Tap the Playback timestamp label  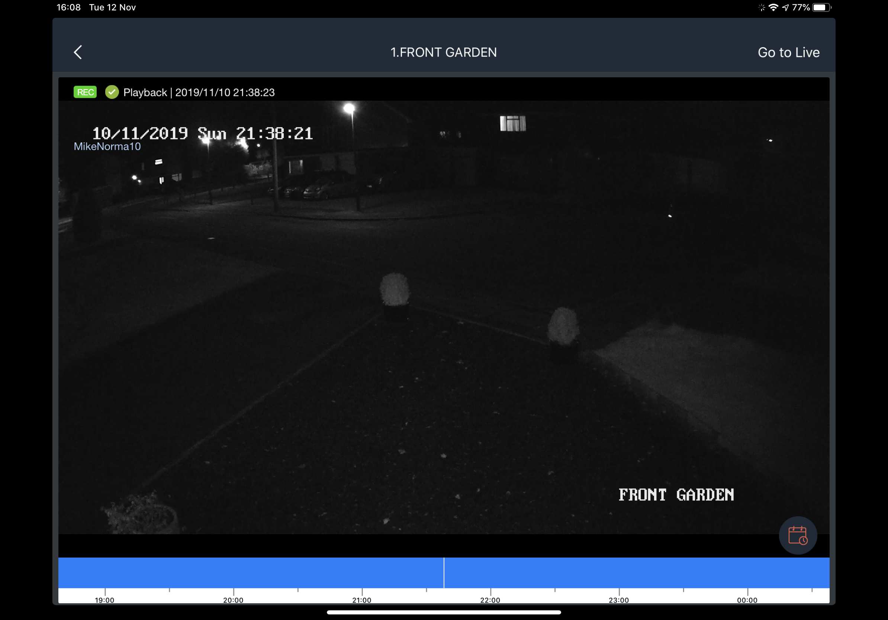pyautogui.click(x=199, y=93)
